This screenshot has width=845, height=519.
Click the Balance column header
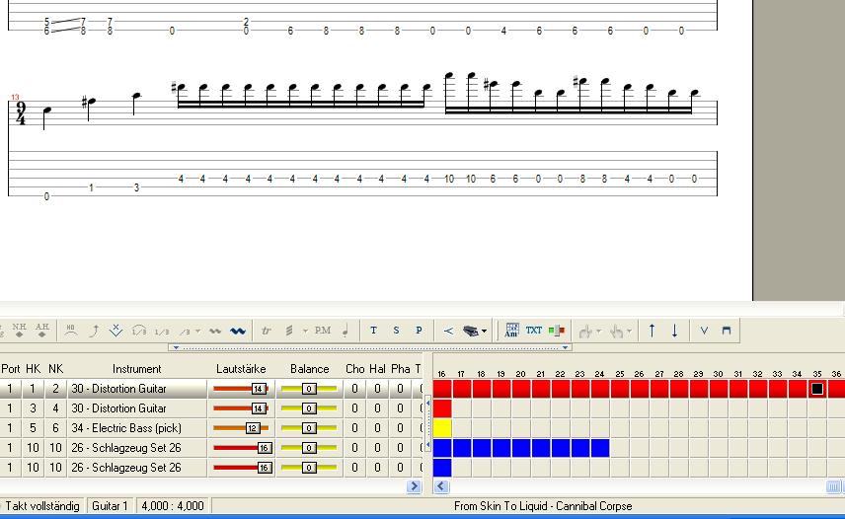click(309, 369)
